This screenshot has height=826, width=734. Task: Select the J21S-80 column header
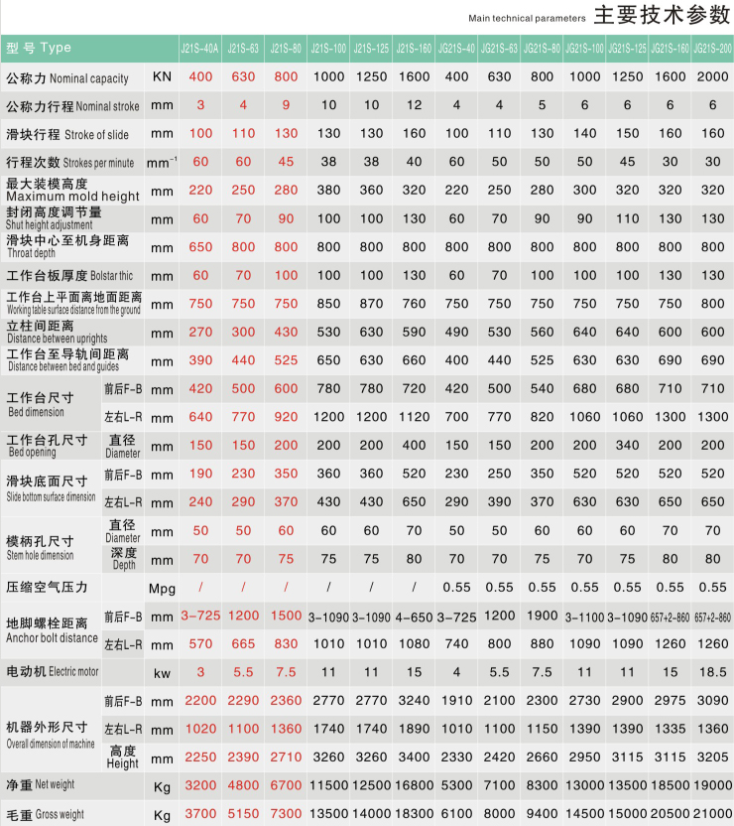point(286,49)
